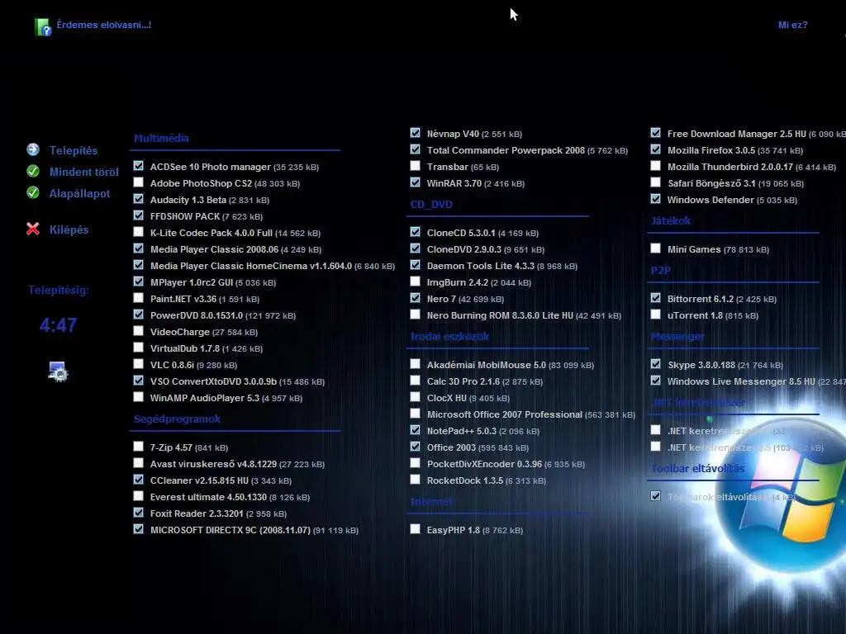This screenshot has width=846, height=634.
Task: Check VirtualDub 1.7.8
Action: [x=139, y=348]
